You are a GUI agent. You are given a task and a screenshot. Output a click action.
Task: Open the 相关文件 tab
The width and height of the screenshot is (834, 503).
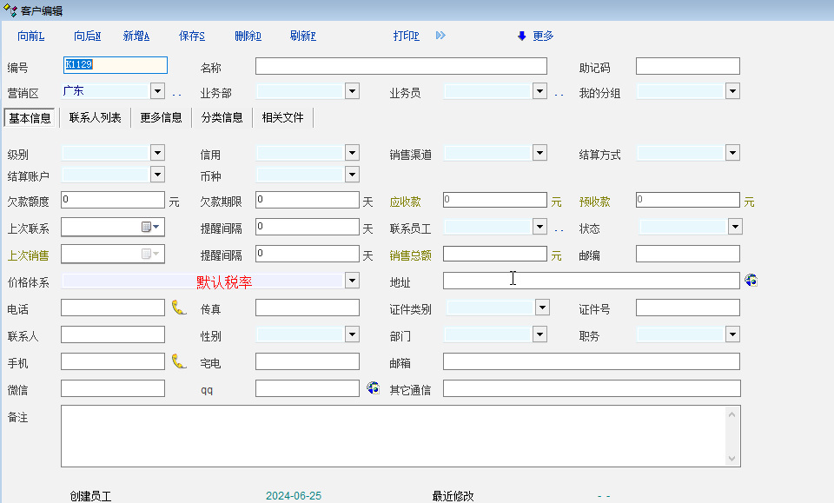282,117
